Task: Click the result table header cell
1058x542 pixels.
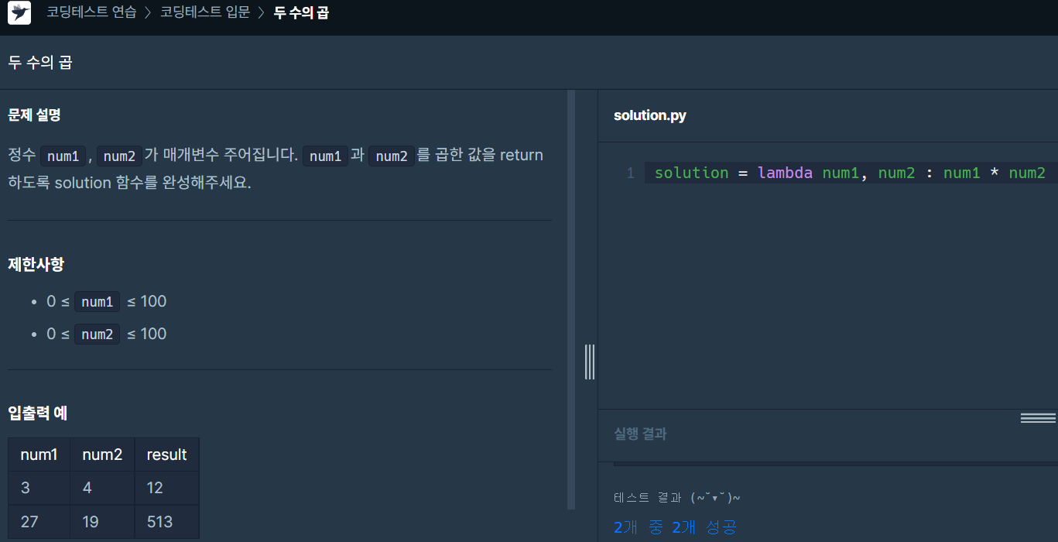Action: [x=166, y=455]
